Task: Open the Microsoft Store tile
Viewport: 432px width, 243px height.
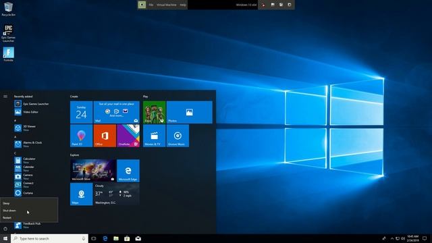Action: point(93,171)
